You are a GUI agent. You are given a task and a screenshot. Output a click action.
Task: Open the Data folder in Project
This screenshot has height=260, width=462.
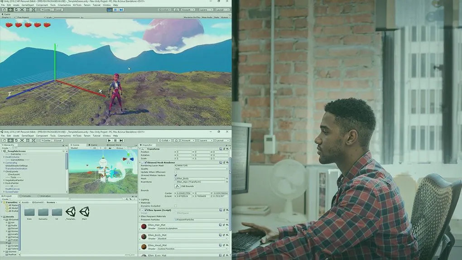pyautogui.click(x=29, y=213)
